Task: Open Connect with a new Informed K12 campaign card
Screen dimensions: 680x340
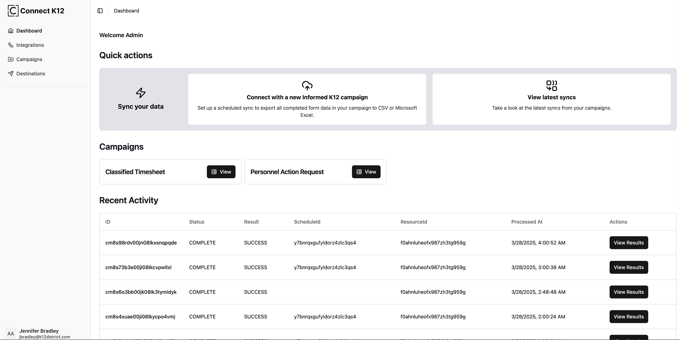Action: (x=307, y=99)
